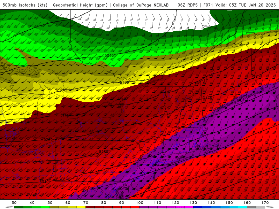This screenshot has width=279, height=209.
Task: Click the bright magenta 125-130 kt legend swatch
Action: coord(189,207)
